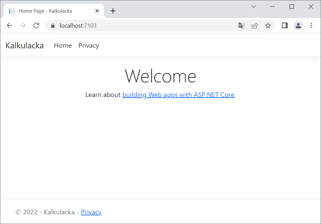Maximize the browser window

[292, 7]
